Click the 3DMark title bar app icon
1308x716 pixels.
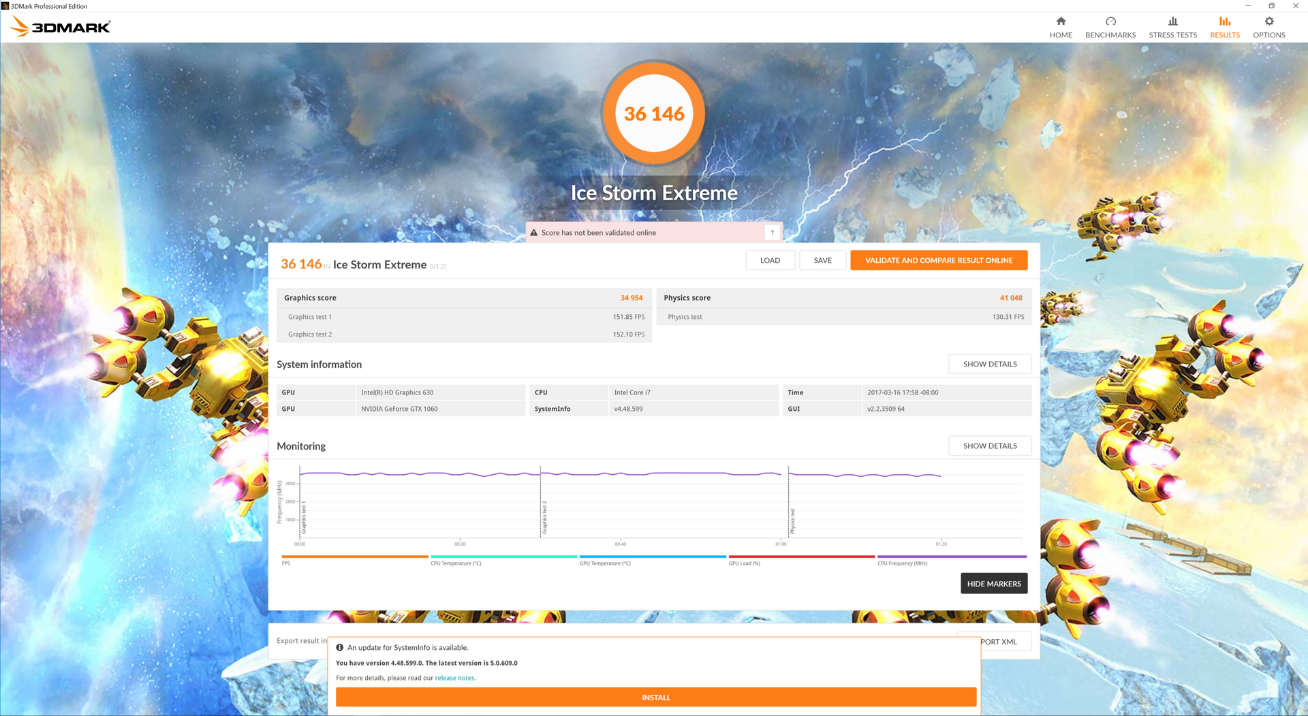coord(5,6)
